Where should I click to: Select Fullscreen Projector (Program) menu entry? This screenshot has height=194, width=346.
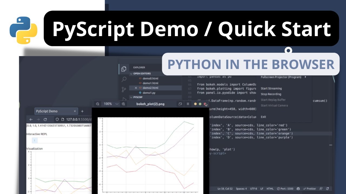pyautogui.click(x=281, y=77)
